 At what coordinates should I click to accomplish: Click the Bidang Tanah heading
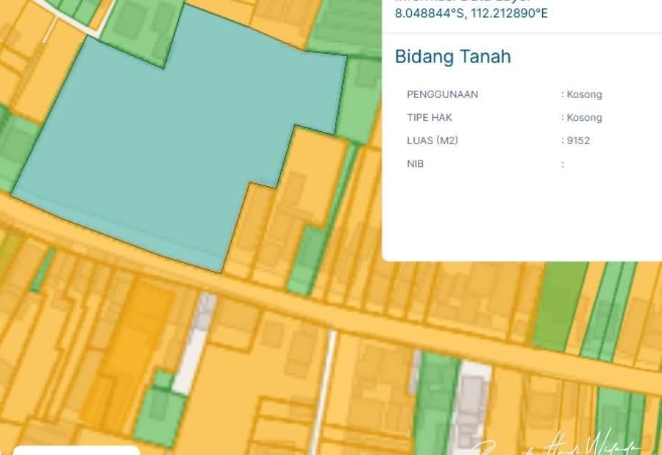coord(452,57)
